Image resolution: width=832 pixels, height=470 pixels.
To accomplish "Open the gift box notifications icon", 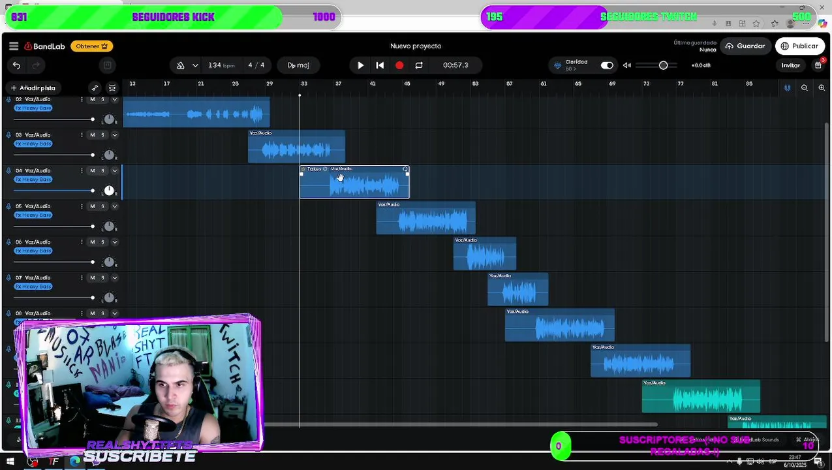I will pyautogui.click(x=818, y=65).
